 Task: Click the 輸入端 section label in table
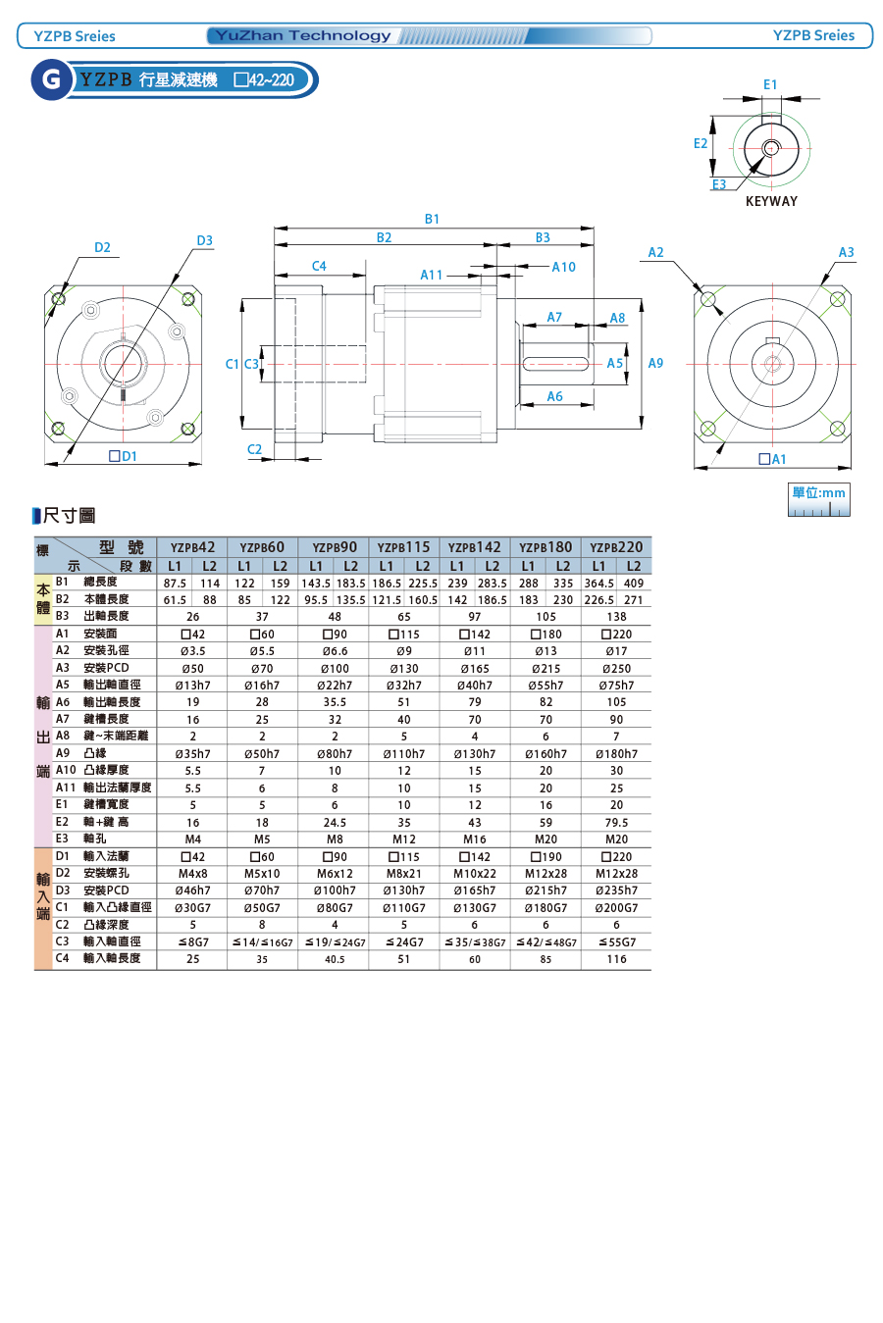tap(43, 896)
